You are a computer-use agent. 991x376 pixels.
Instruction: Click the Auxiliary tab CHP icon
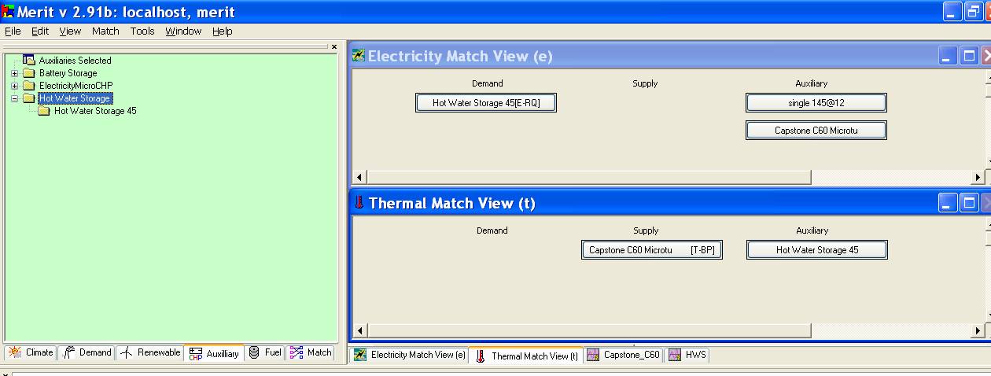coord(196,353)
